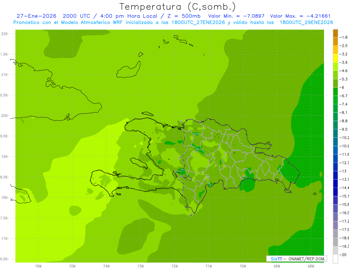Click the "75W" longitude label
The image size is (349, 270).
pyautogui.click(x=72, y=266)
